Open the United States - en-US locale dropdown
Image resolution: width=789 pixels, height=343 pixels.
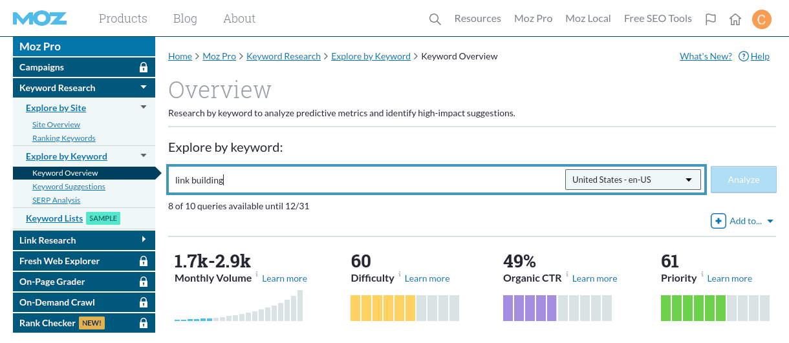coord(633,180)
